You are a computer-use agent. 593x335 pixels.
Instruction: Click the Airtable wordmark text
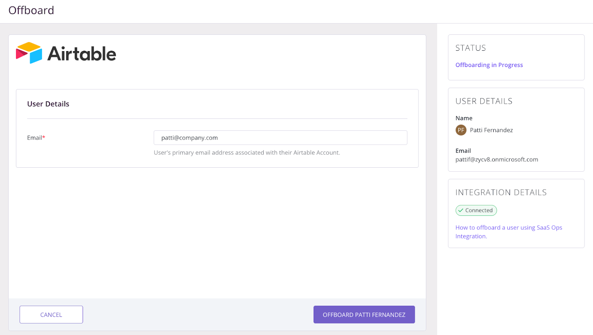tap(82, 54)
